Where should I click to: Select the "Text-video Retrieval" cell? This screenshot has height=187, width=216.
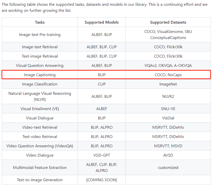[40, 137]
